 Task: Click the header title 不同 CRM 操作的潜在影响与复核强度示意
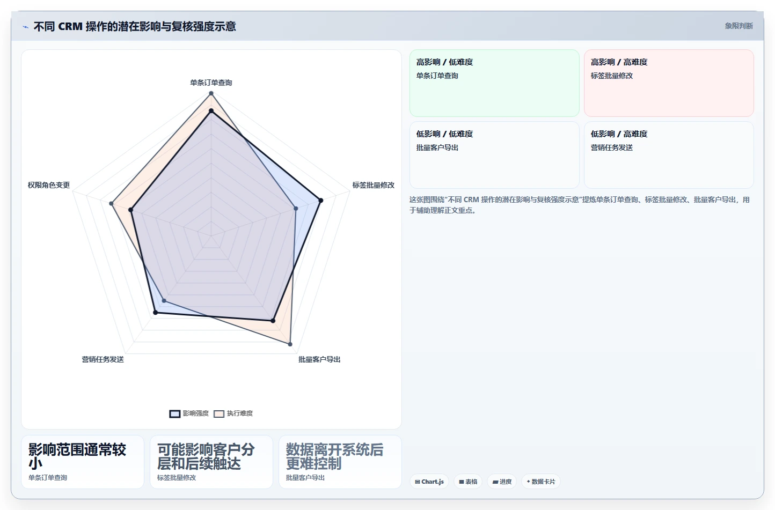pos(135,26)
